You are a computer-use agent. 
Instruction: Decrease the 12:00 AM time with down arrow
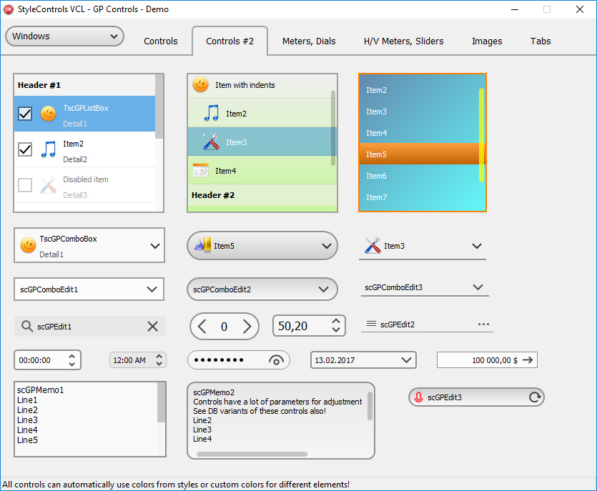(159, 364)
